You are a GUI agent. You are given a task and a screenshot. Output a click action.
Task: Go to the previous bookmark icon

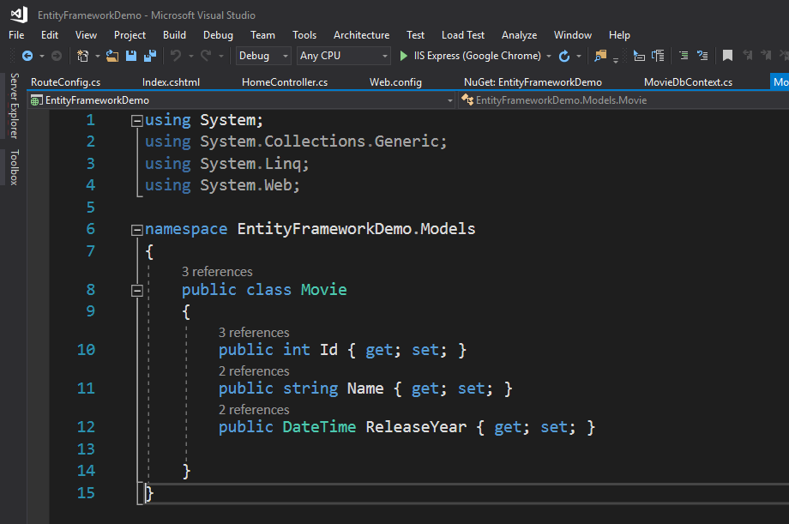click(x=748, y=56)
